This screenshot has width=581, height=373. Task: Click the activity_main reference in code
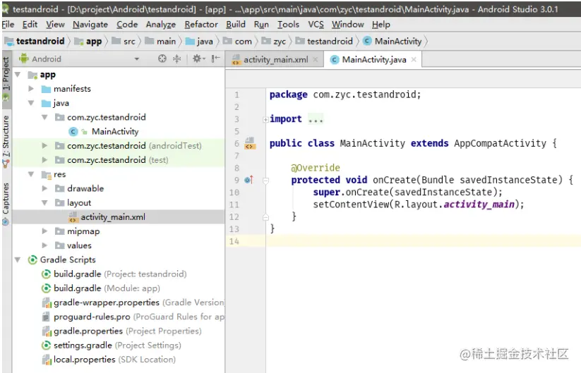[479, 204]
